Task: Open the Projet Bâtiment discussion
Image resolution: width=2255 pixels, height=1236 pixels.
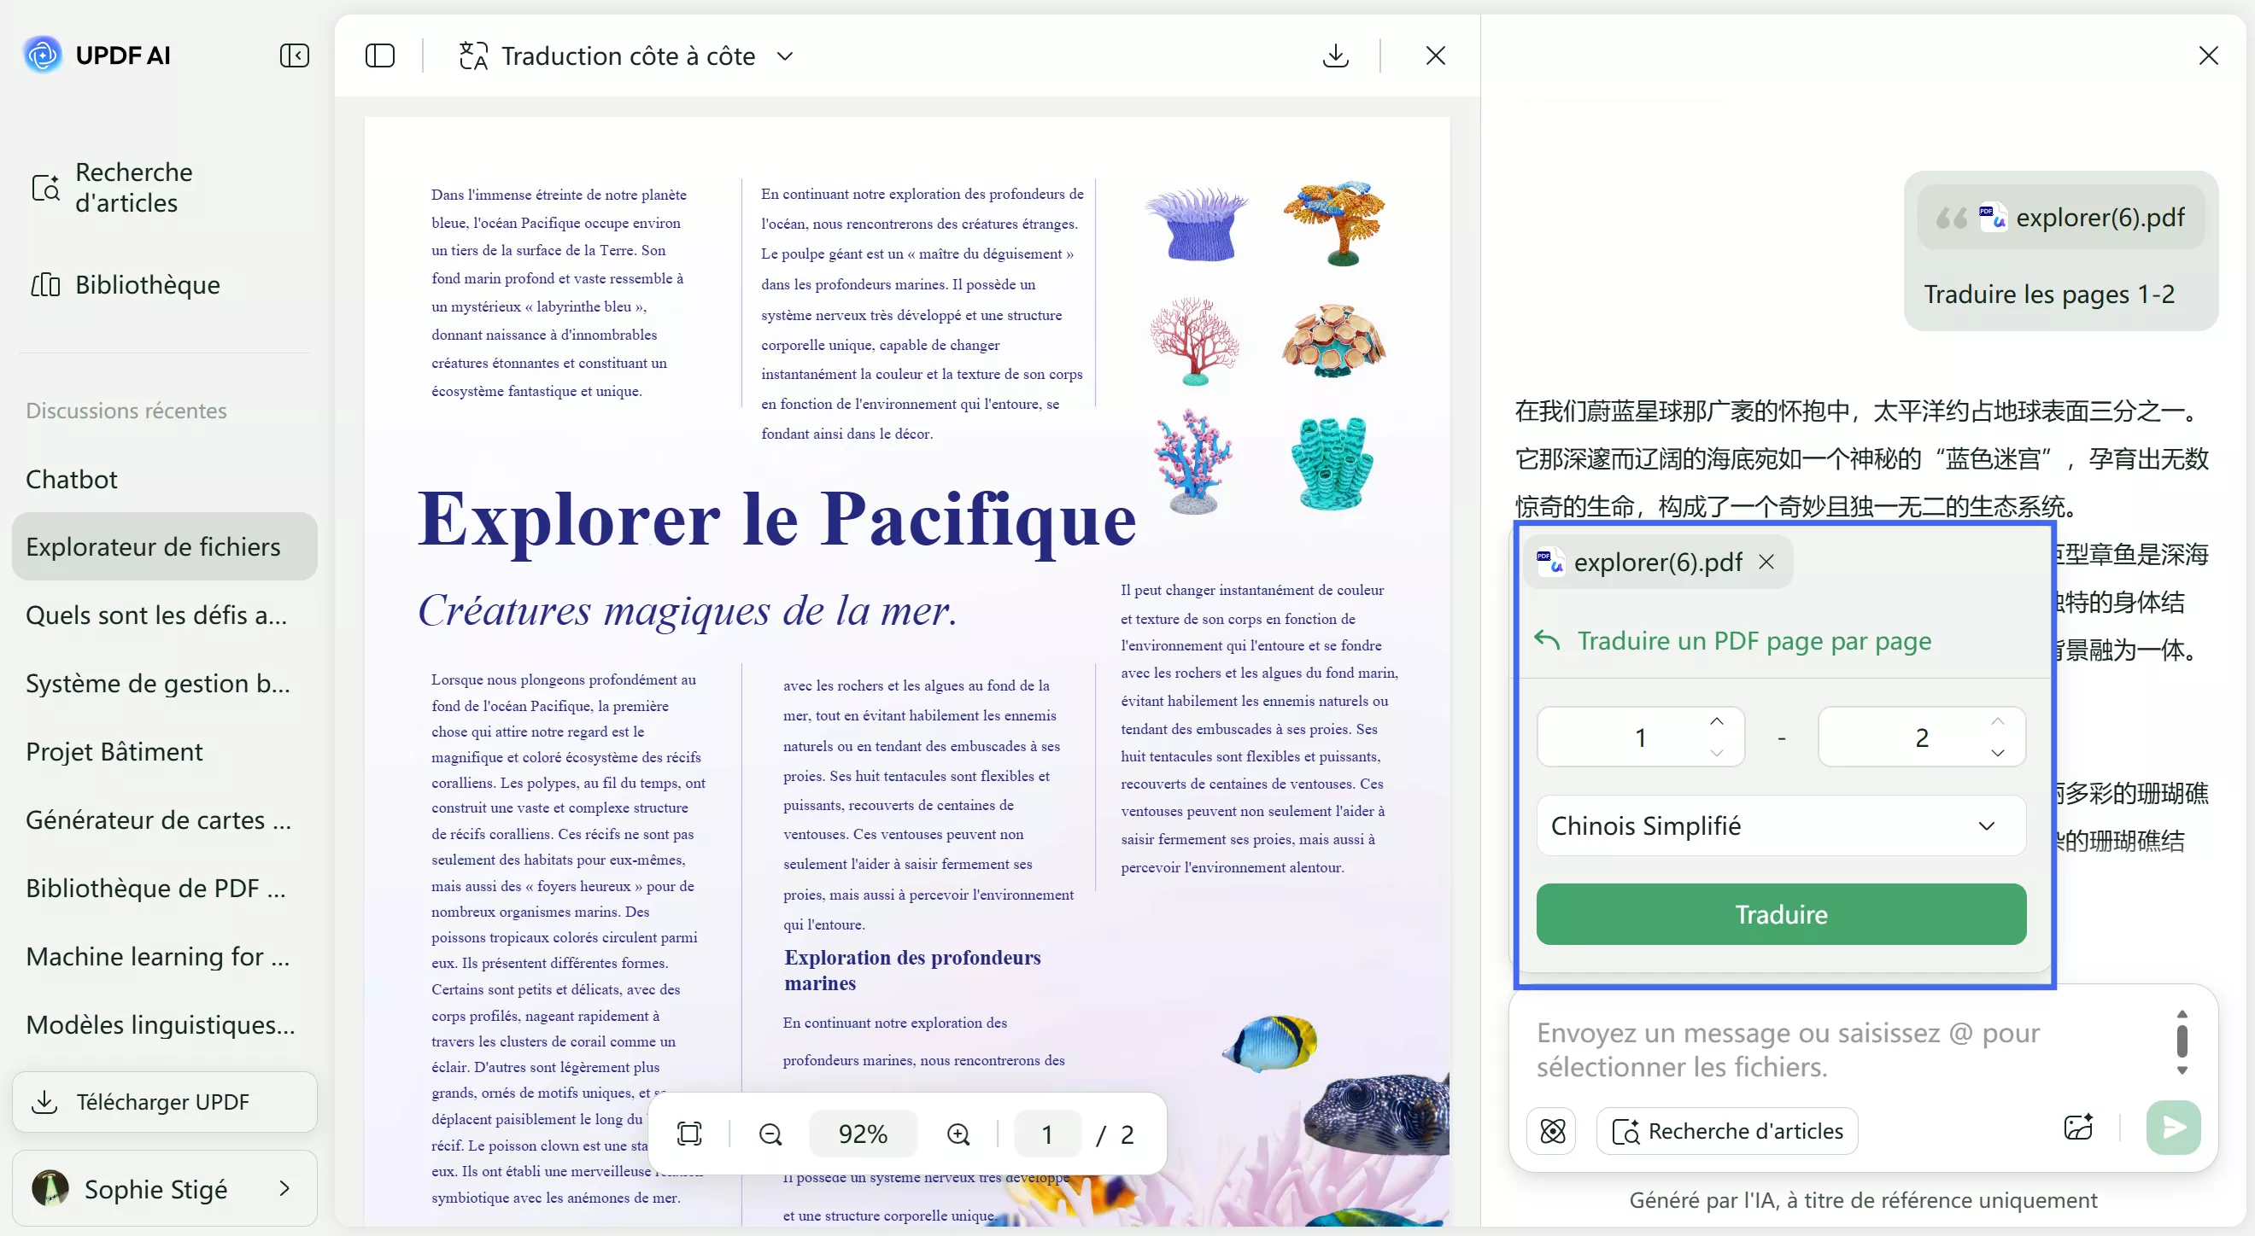Action: [114, 750]
